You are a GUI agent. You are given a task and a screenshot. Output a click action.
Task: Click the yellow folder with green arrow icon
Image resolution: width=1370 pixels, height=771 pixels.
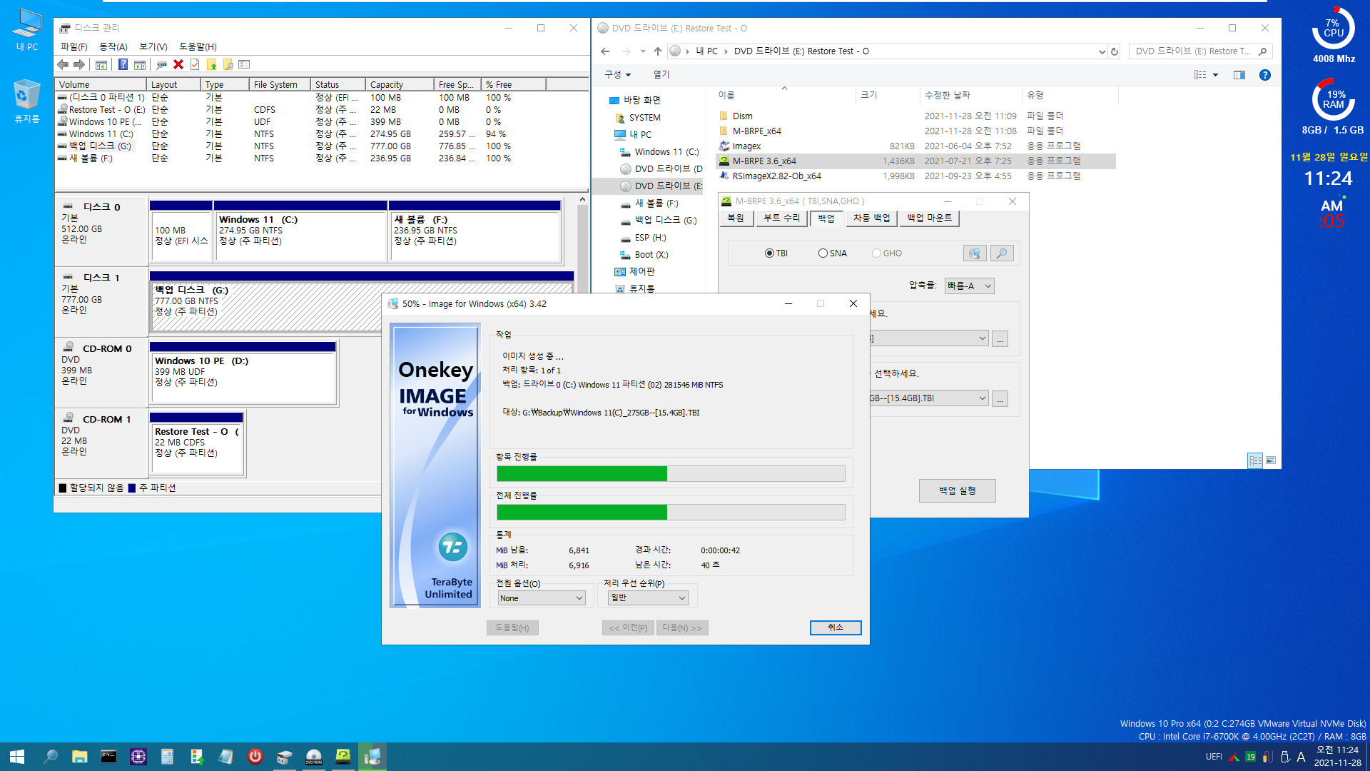pos(211,65)
